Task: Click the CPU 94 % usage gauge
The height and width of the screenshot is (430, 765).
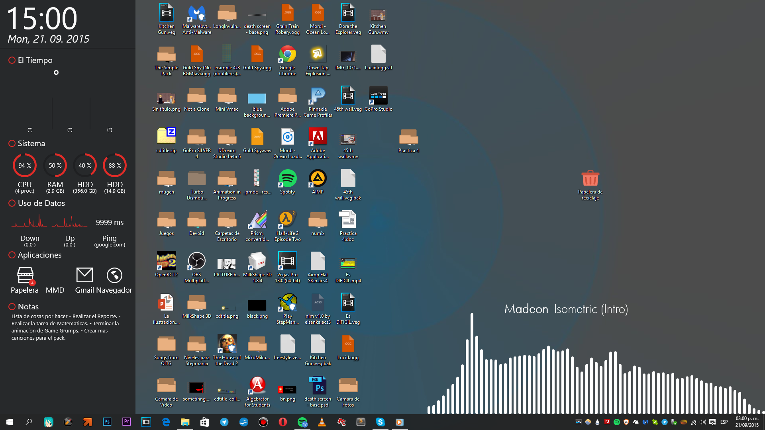Action: click(x=25, y=166)
